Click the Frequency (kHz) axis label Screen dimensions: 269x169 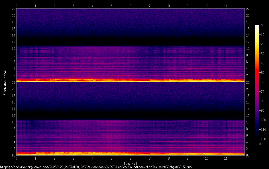tap(4, 82)
